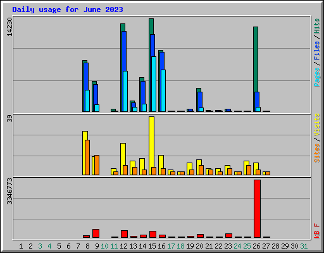Image resolution: width=324 pixels, height=253 pixels.
Task: Click the 'Sites' legend label
Action: pos(317,153)
